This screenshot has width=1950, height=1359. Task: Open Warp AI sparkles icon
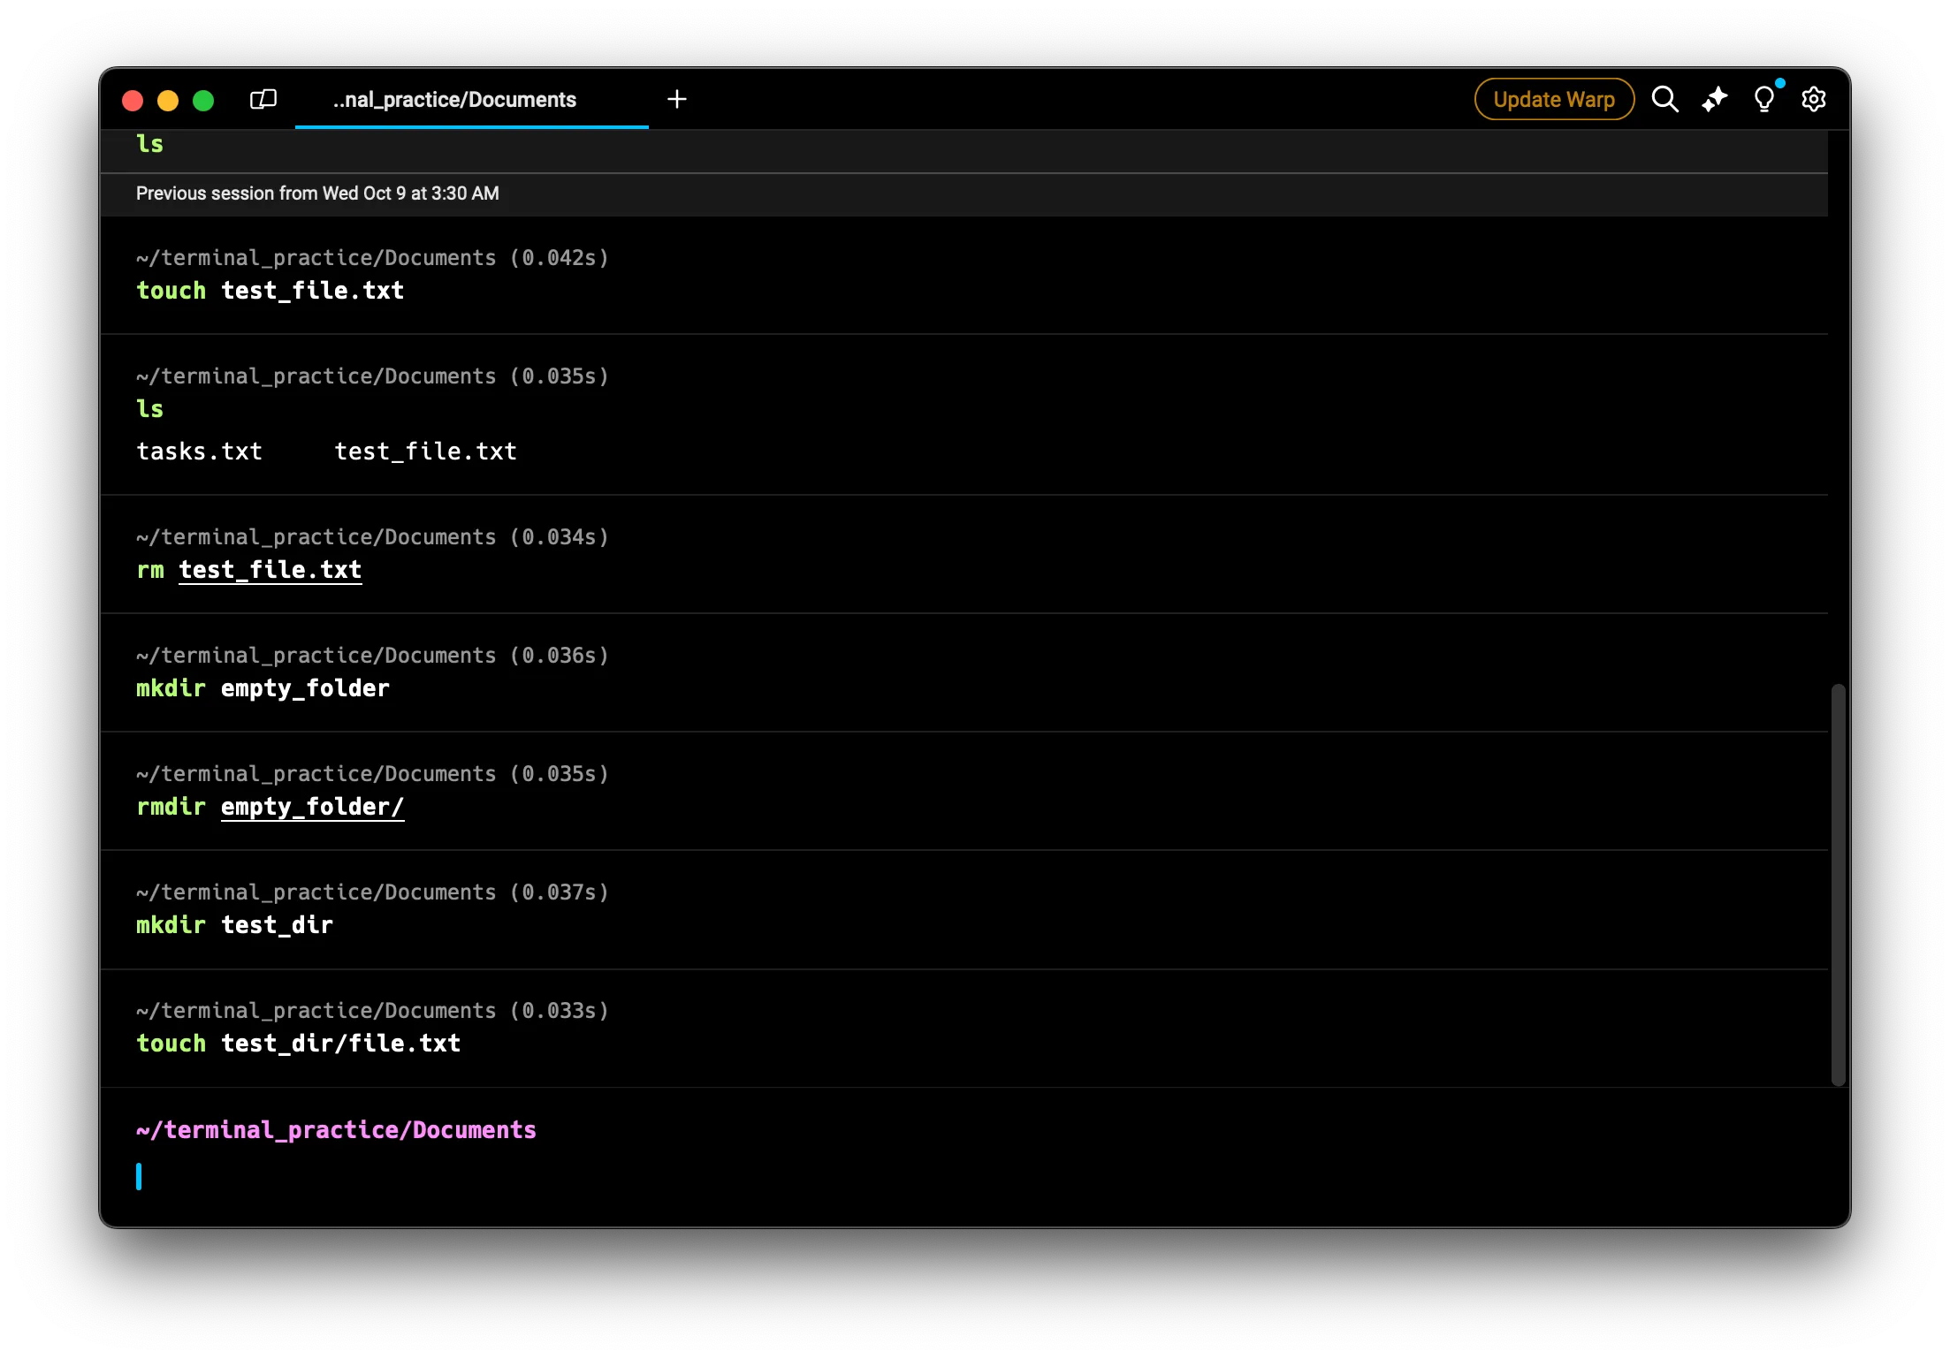(1714, 99)
